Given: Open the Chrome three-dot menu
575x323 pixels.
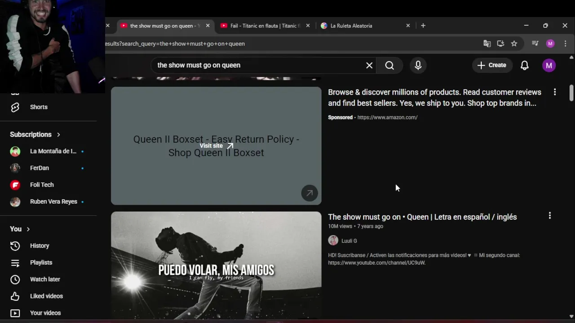Looking at the screenshot, I should coord(565,44).
